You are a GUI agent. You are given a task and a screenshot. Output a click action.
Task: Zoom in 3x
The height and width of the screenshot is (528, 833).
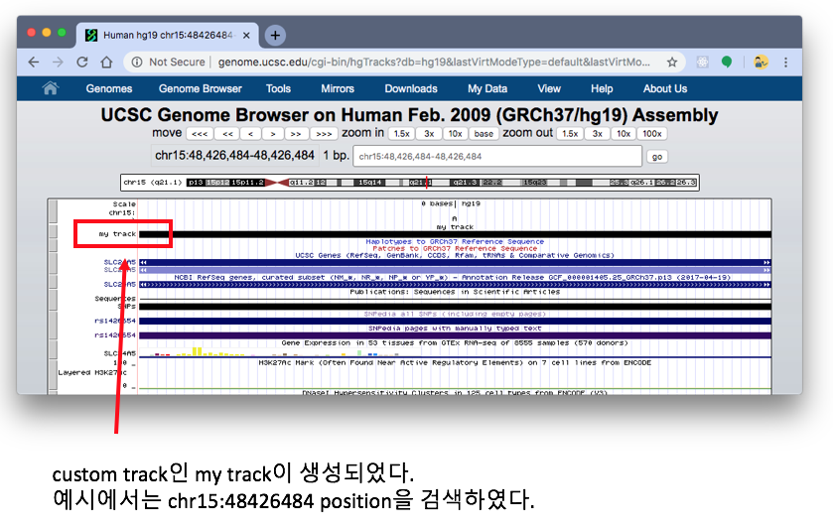[x=429, y=134]
